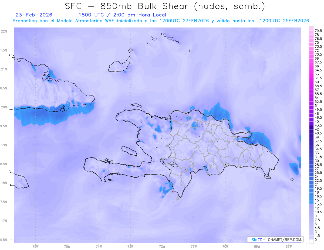Click the '72W' longitude label
Viewport: 324px width, 250px height.
(162, 246)
